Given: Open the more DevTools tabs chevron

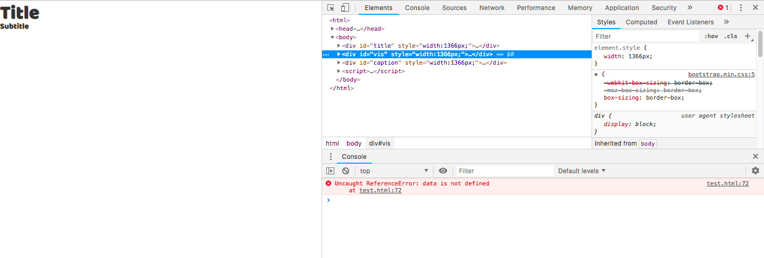Looking at the screenshot, I should pos(690,7).
